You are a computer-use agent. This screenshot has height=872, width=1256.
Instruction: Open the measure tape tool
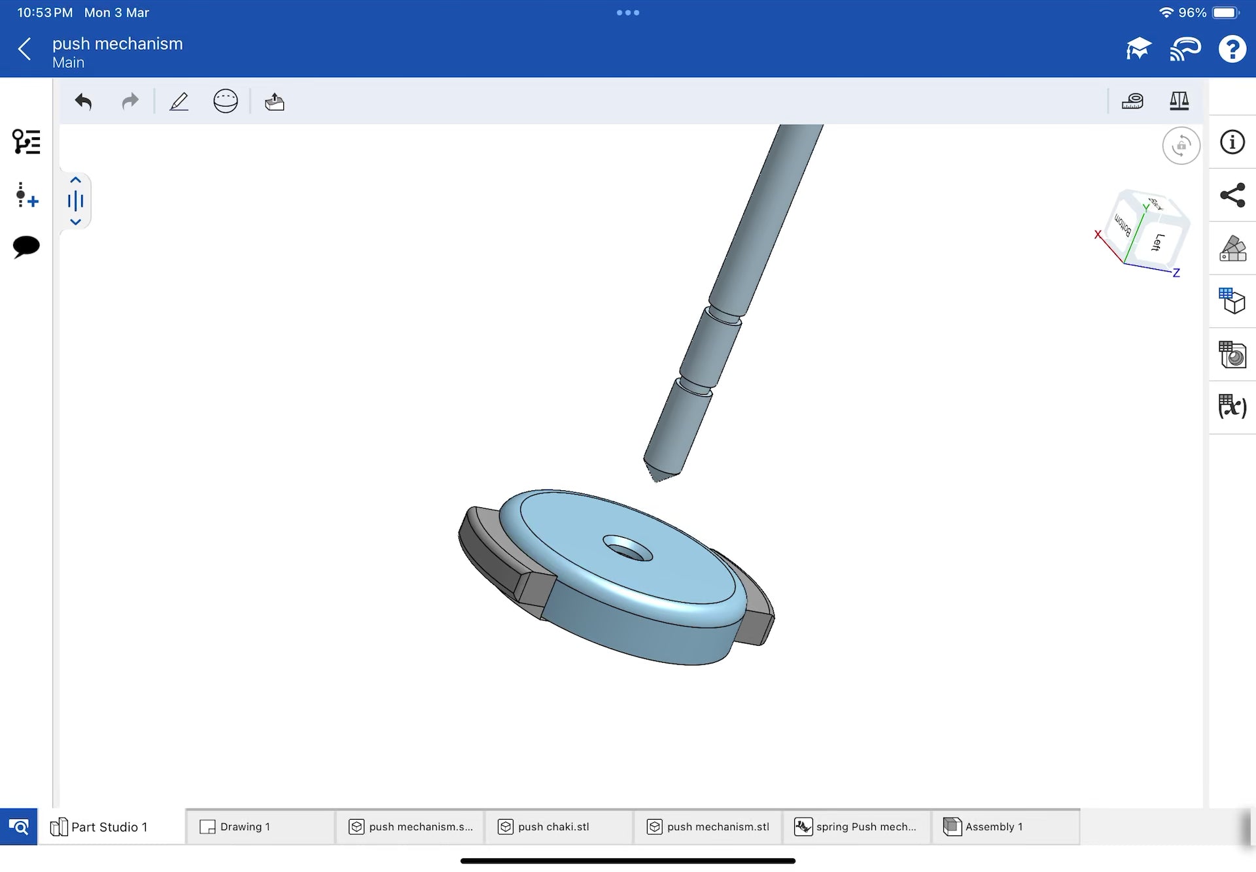click(x=1132, y=101)
